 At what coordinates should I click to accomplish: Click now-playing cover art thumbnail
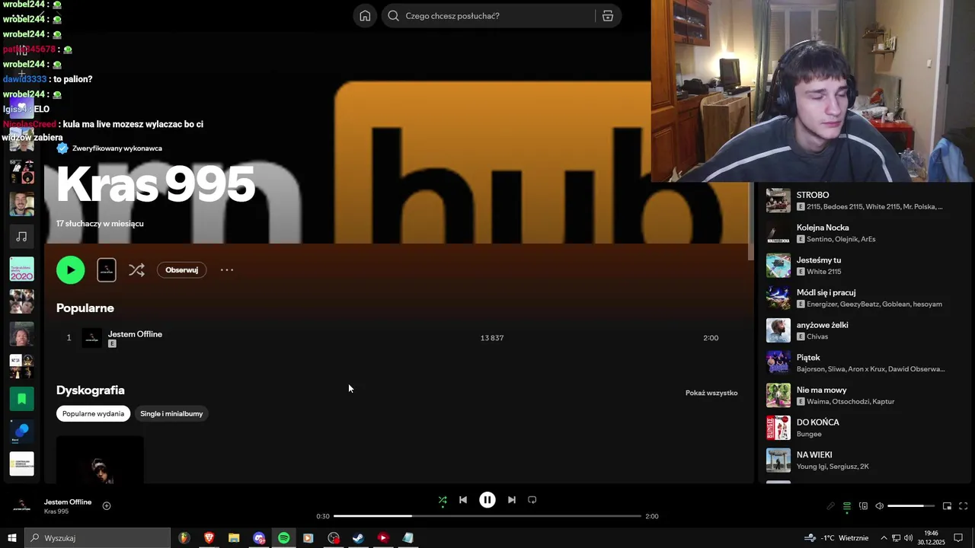(x=22, y=505)
